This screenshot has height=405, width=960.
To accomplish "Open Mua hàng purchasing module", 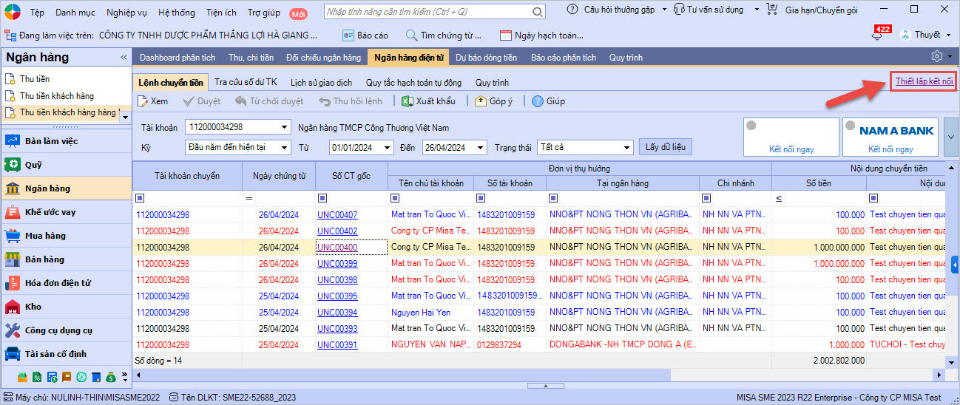I will click(x=44, y=236).
